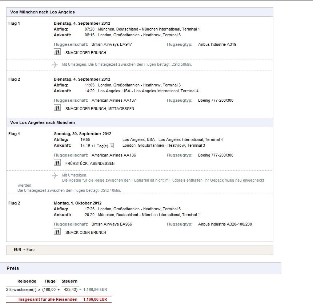
Task: Click the Airbus Industrie A319 aircraft type
Action: 217,44
